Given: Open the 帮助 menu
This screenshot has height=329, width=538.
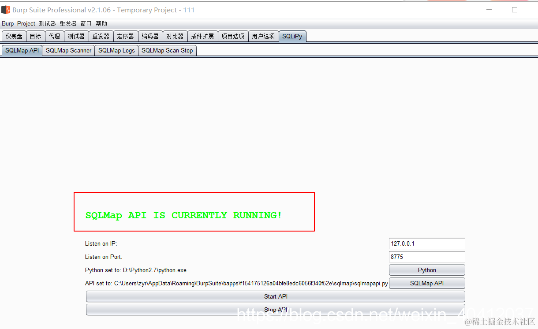Looking at the screenshot, I should 101,23.
